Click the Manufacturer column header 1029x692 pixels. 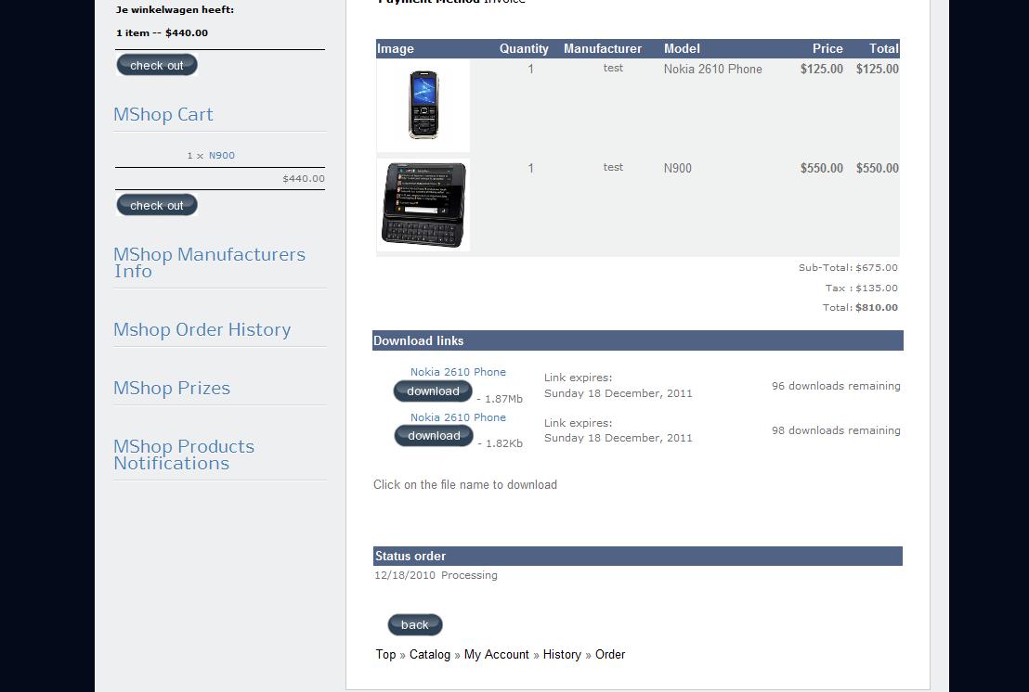point(603,48)
